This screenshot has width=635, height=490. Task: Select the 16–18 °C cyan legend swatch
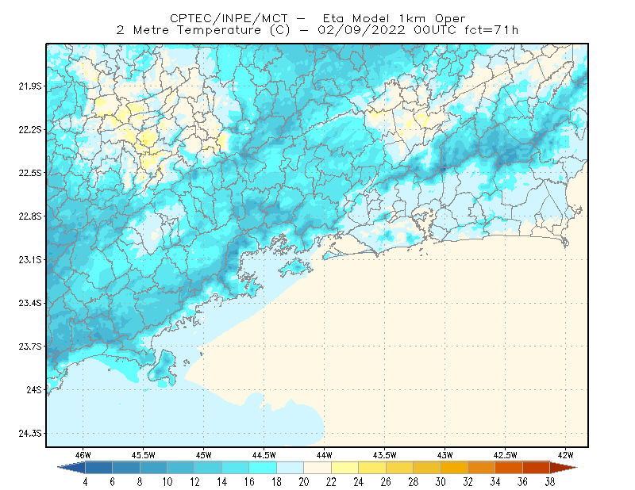pos(263,468)
